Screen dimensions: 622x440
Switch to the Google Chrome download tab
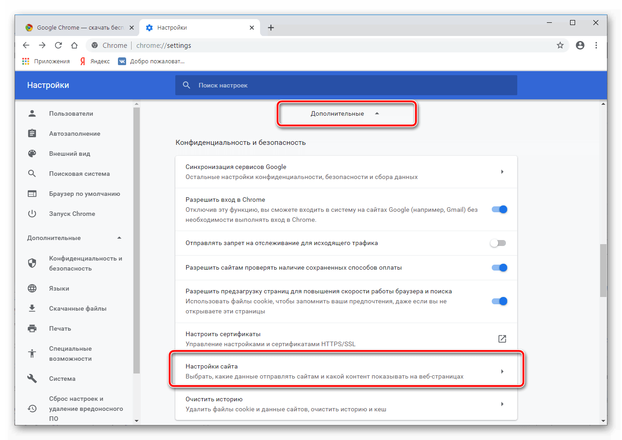pyautogui.click(x=80, y=28)
